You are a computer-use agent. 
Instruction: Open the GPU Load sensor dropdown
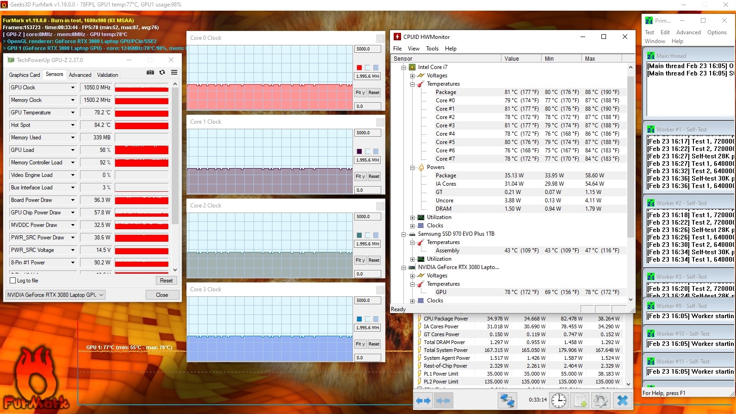73,150
